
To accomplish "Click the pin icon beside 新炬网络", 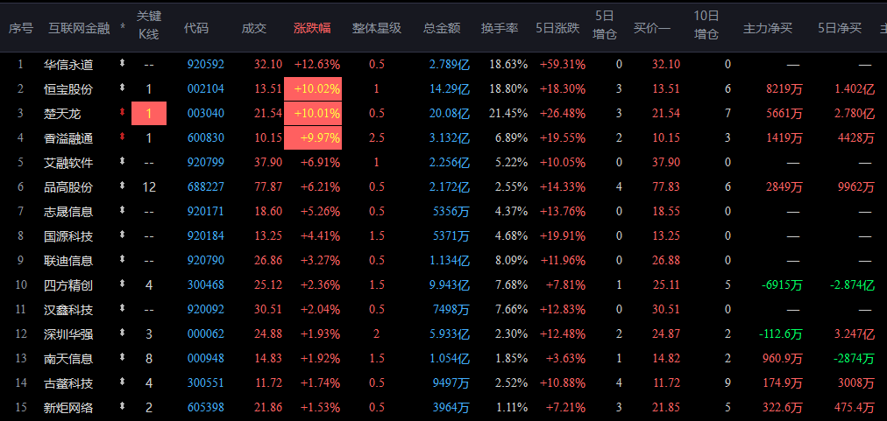I will click(x=122, y=406).
